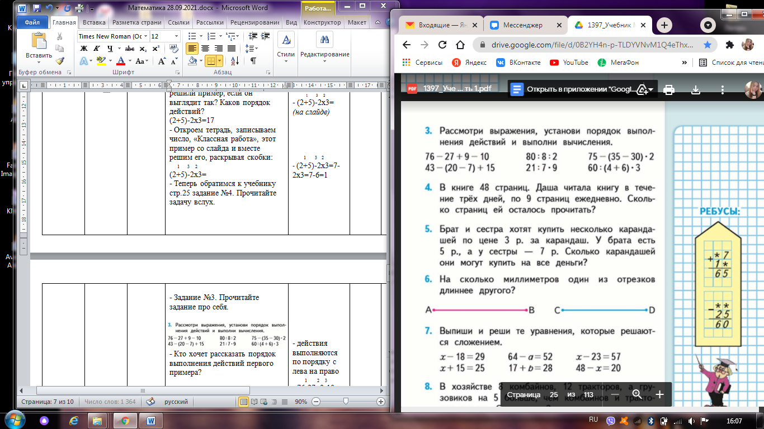This screenshot has height=429, width=764.
Task: Go to Chrome home page
Action: point(460,45)
